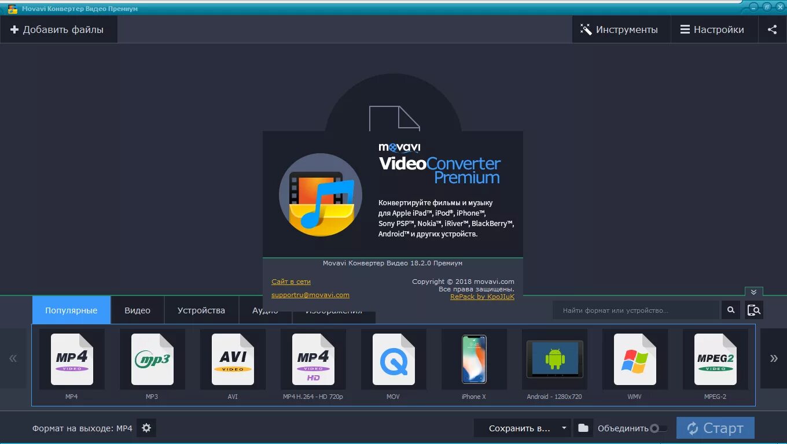Click the output folder icon

click(583, 428)
